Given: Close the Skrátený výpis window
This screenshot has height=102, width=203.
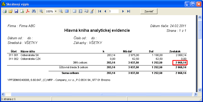Looking at the screenshot, I should click(x=199, y=4).
